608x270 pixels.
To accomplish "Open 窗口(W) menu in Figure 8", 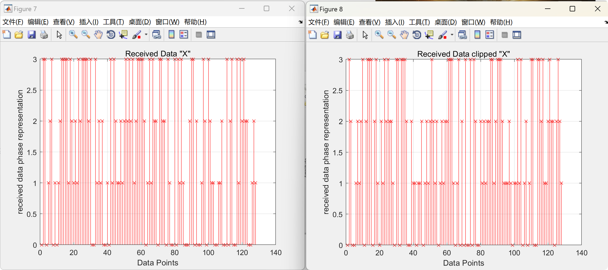I will tap(473, 22).
